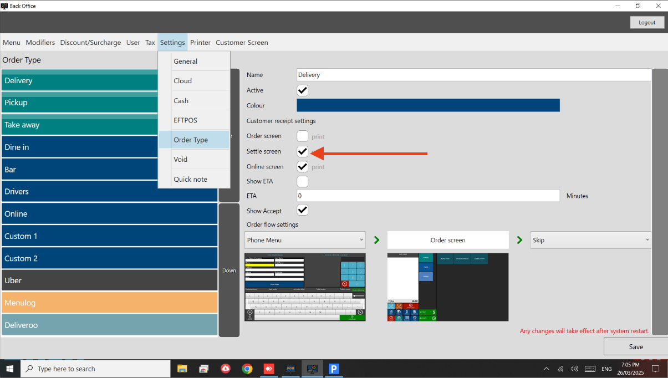Open Google Chrome from the taskbar
The image size is (668, 378).
click(x=247, y=369)
